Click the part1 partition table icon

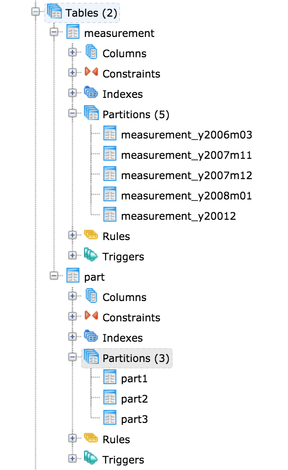(110, 379)
